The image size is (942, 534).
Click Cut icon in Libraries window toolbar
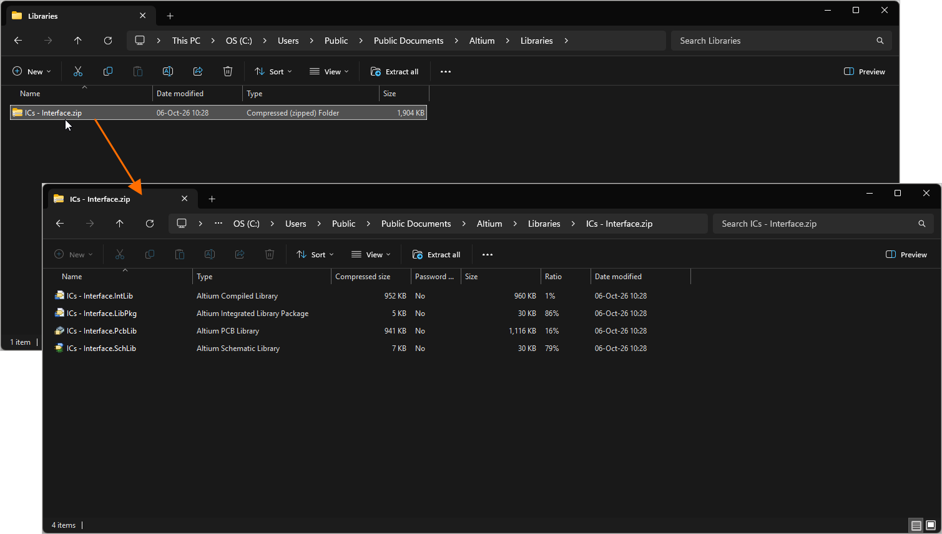click(x=78, y=72)
